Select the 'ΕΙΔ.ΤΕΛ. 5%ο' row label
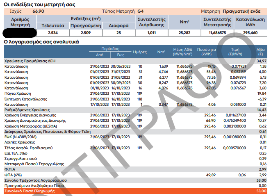Viewport: 271px width, 196px height. [x=16, y=153]
